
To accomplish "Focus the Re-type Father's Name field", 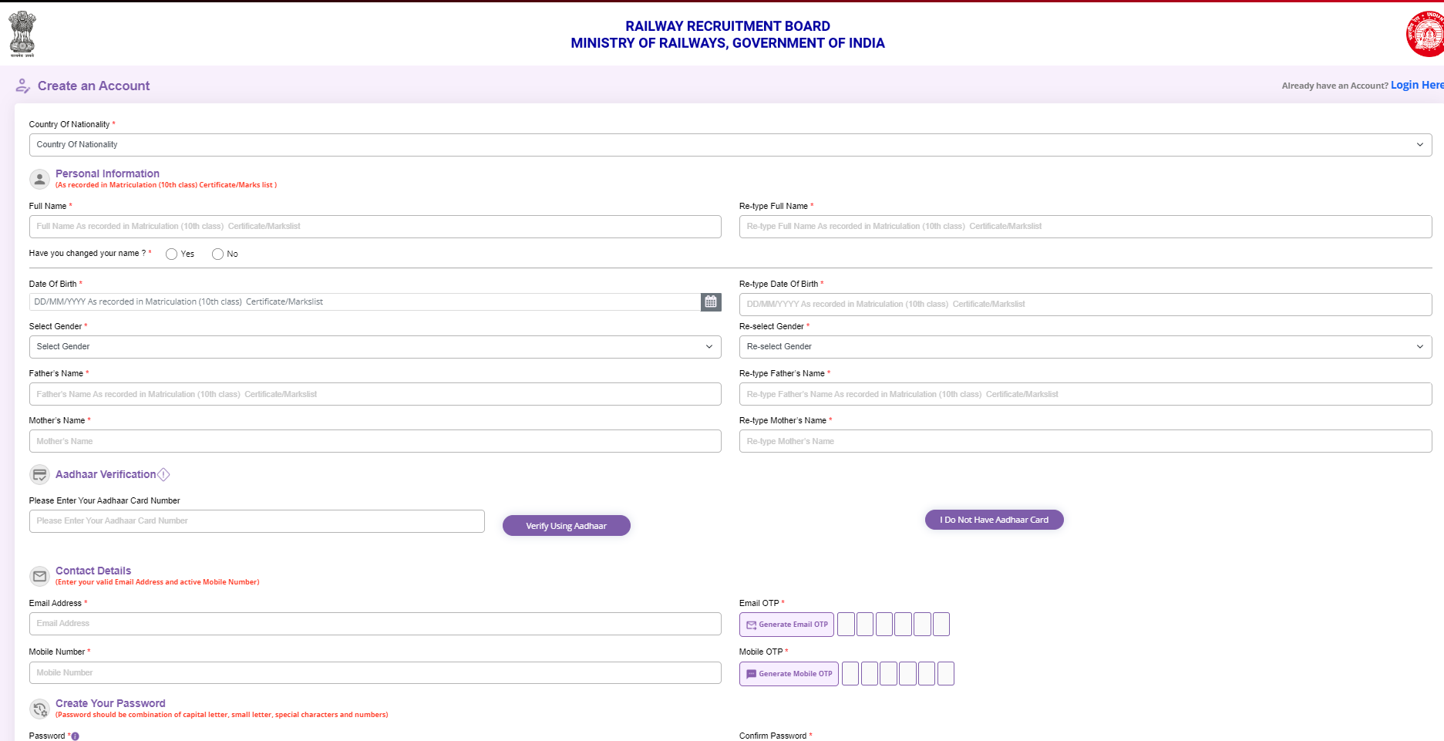I will click(x=1086, y=394).
